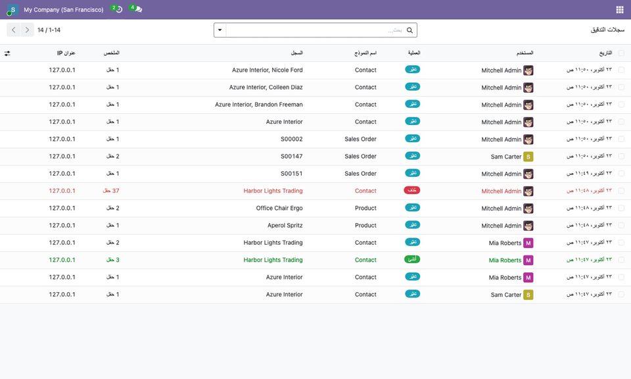Image resolution: width=631 pixels, height=379 pixels.
Task: Open column settings adjust icon
Action: [7, 53]
